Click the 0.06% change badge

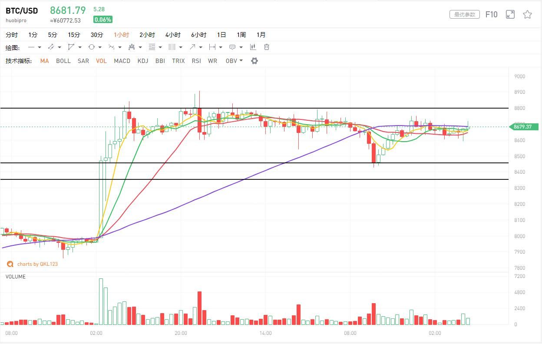[x=102, y=20]
